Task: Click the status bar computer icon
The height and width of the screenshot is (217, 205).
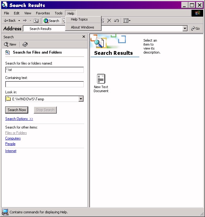Action: 5,212
